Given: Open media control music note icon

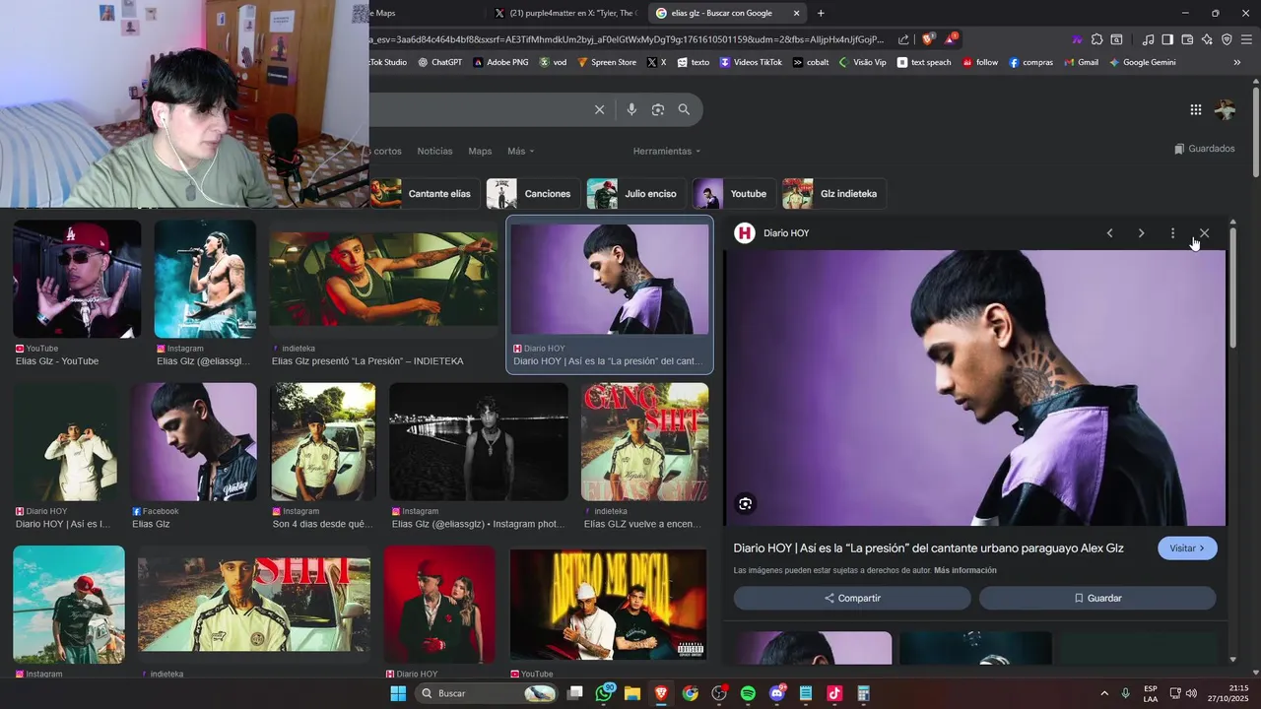Looking at the screenshot, I should tap(1148, 39).
